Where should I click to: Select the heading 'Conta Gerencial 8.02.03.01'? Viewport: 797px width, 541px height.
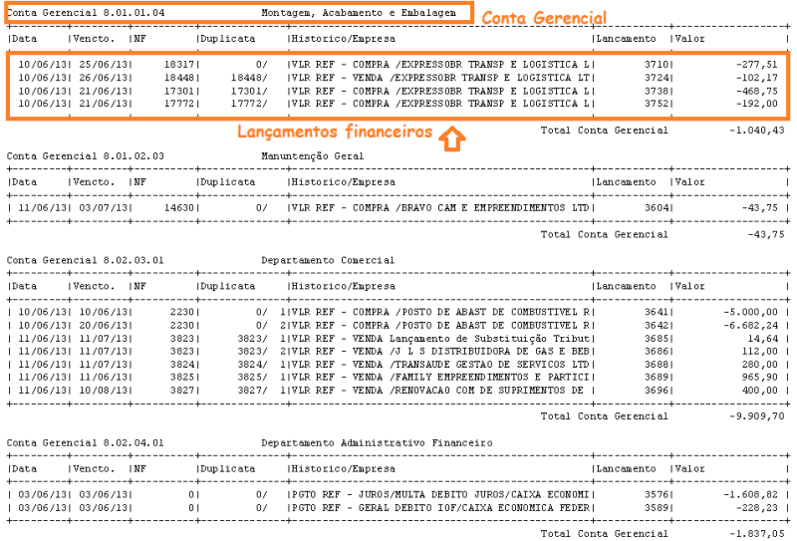point(86,260)
